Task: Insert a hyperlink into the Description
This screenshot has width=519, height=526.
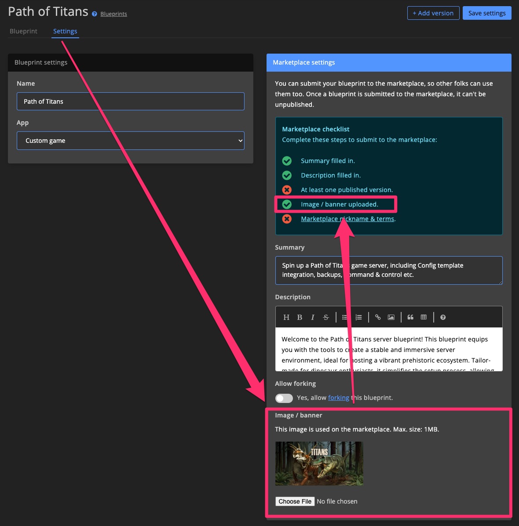Action: (x=378, y=317)
